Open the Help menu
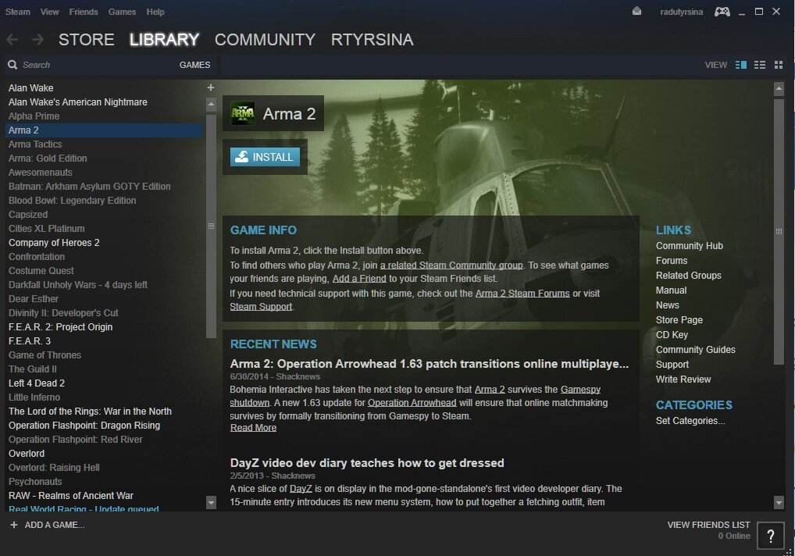This screenshot has height=556, width=795. tap(155, 12)
